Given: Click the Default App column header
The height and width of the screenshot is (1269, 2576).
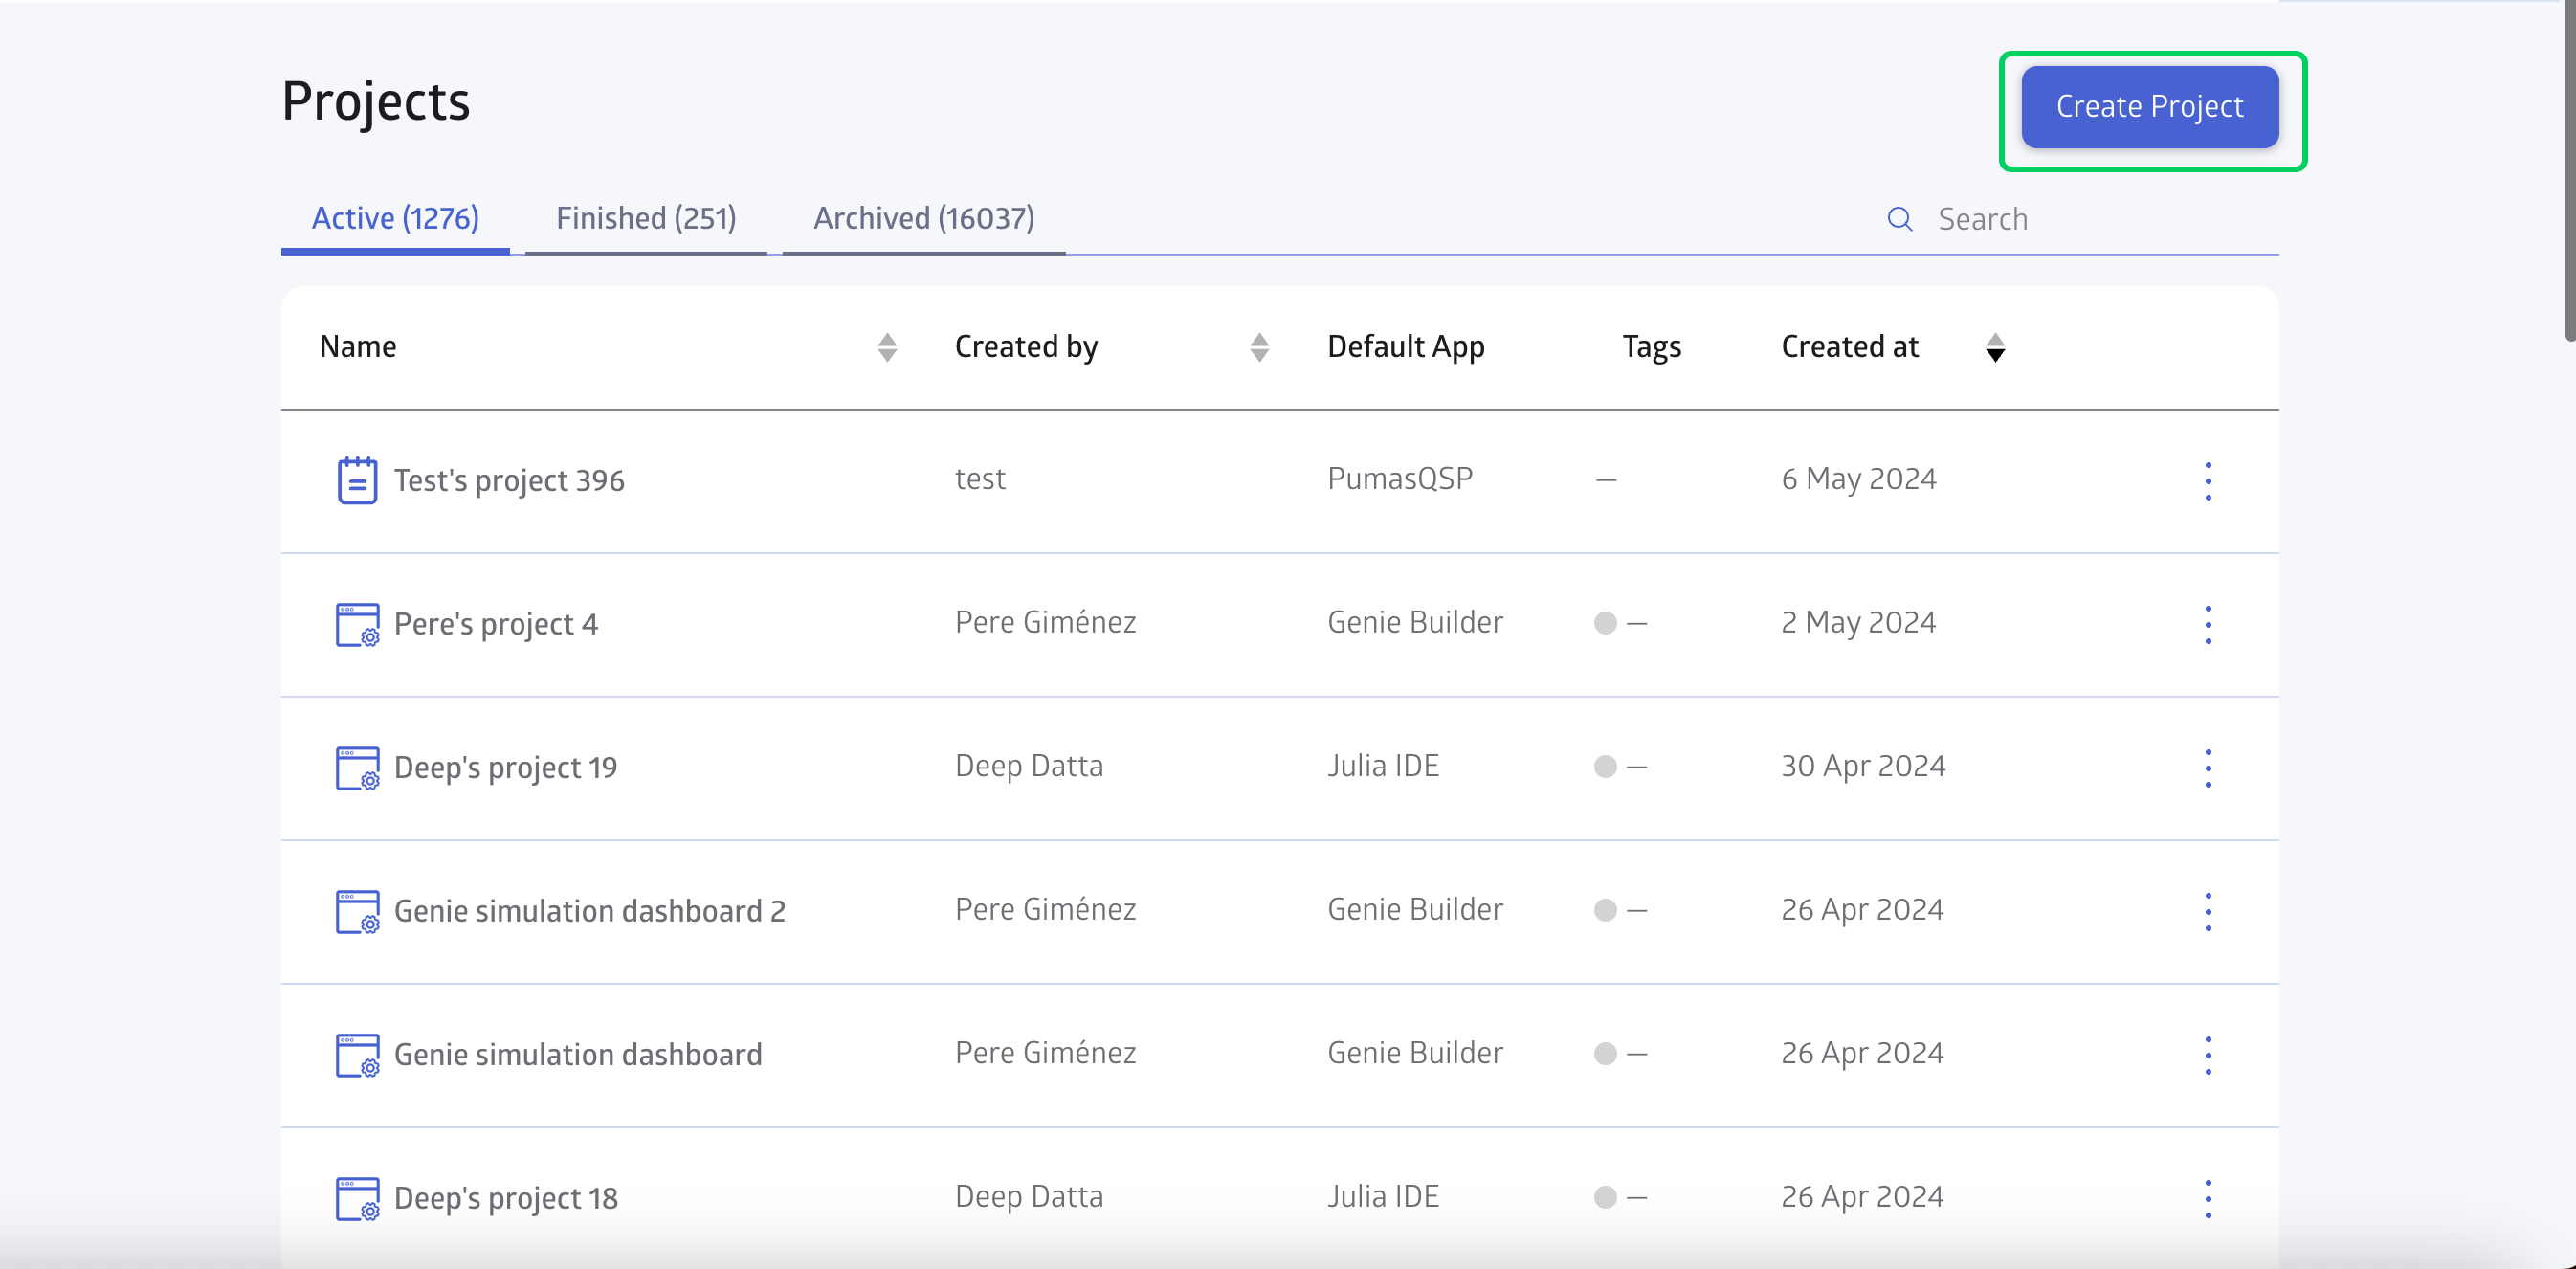Looking at the screenshot, I should [1406, 346].
